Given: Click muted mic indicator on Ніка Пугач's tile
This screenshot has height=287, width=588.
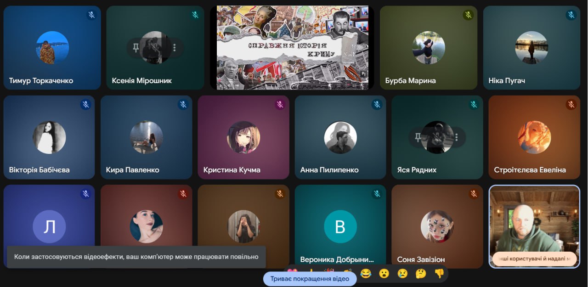Looking at the screenshot, I should [x=571, y=15].
